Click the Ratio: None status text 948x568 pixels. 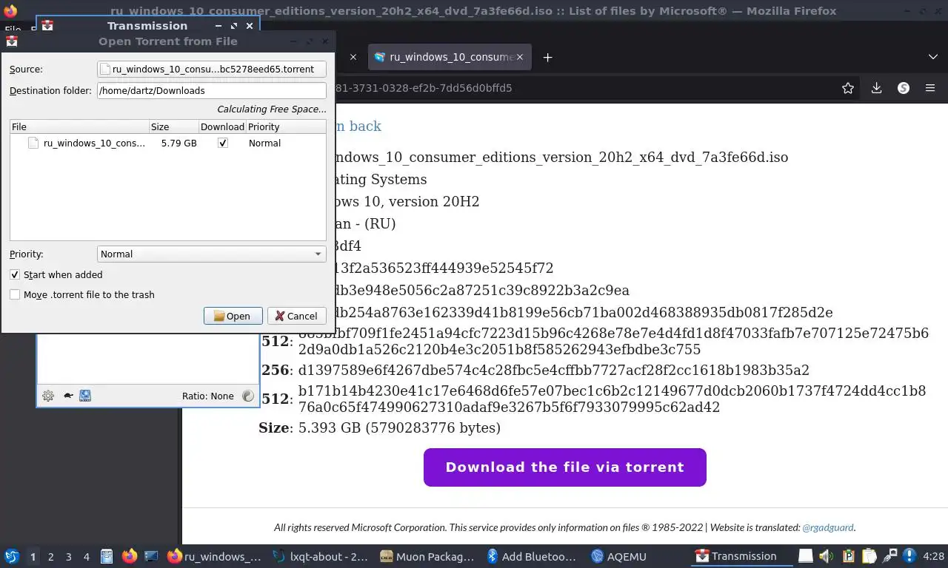coord(207,396)
